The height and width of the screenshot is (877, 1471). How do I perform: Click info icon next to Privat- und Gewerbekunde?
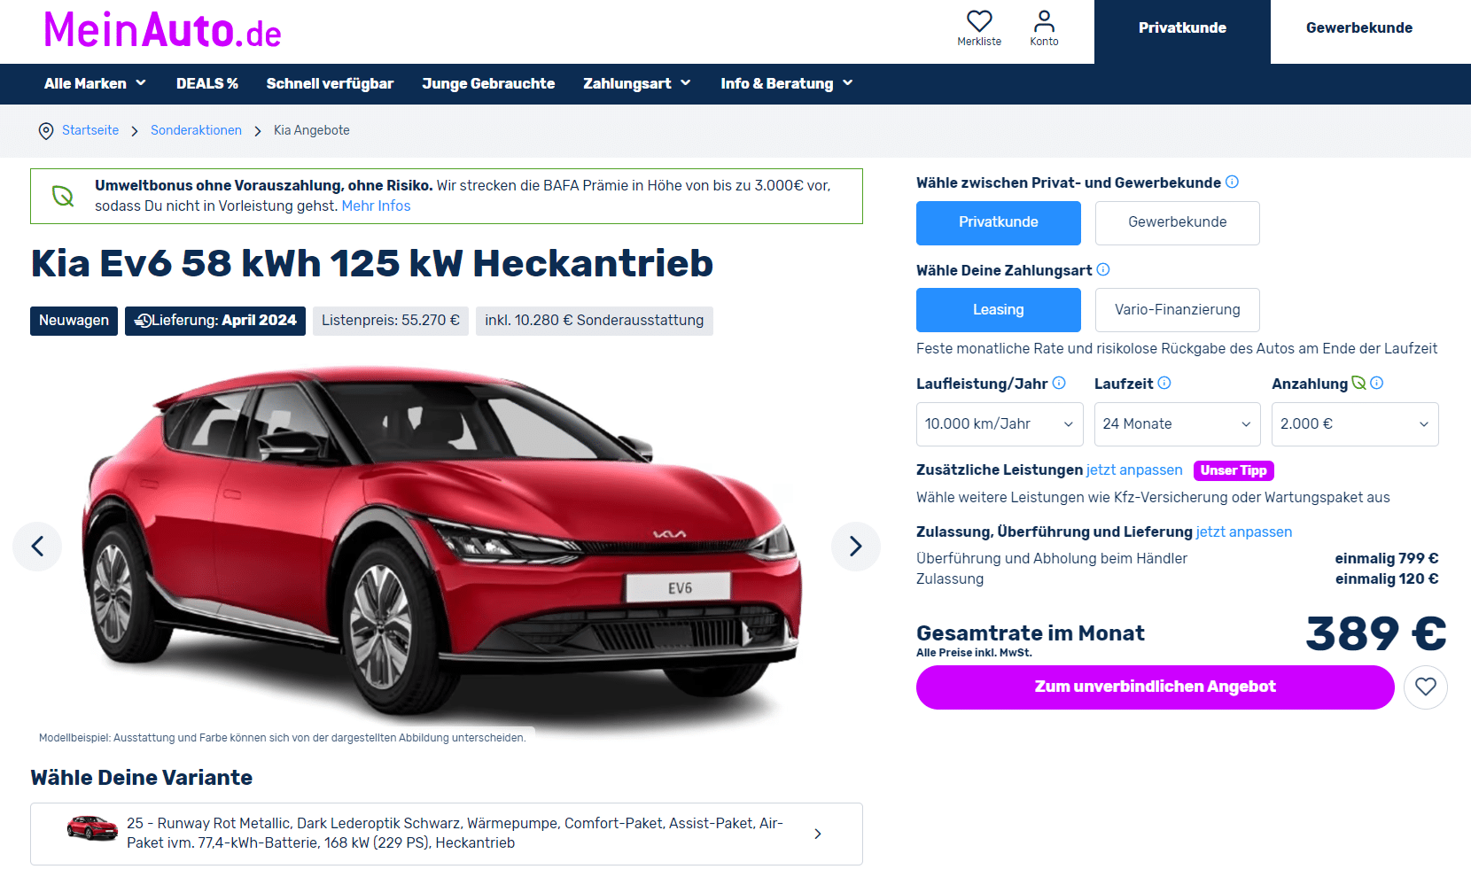(1232, 182)
